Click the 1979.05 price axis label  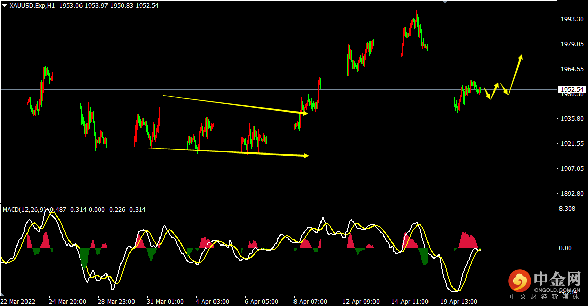click(x=572, y=44)
